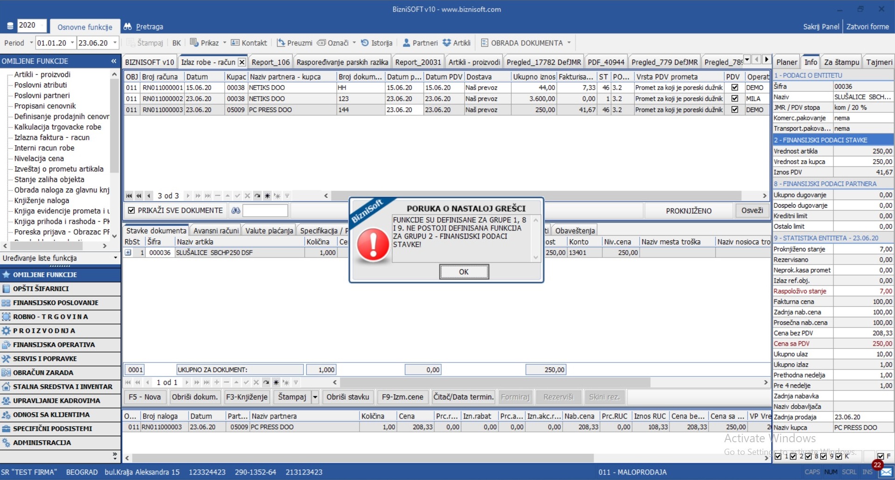Open the Prikaz dropdown arrow
Screen dimensions: 895x480
pyautogui.click(x=225, y=42)
